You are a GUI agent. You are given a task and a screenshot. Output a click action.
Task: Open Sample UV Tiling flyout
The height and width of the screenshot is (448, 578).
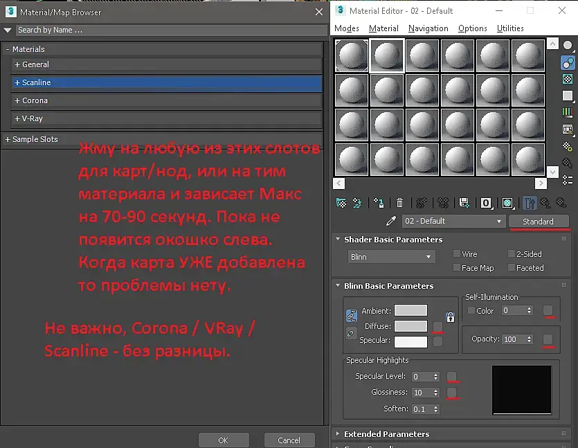click(568, 96)
